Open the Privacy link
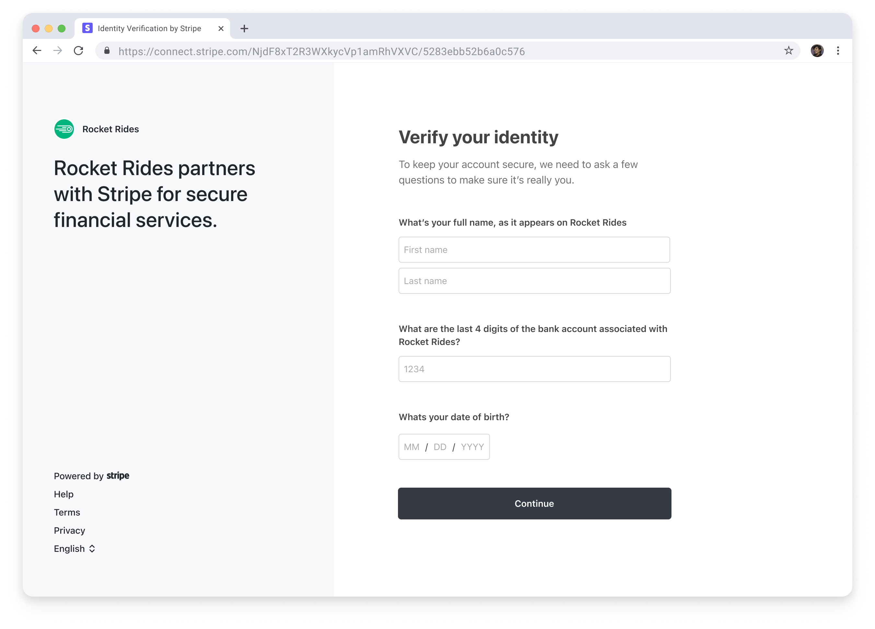 click(69, 530)
